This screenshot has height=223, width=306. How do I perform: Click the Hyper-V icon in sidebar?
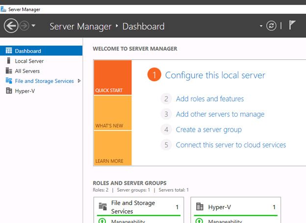(9, 91)
